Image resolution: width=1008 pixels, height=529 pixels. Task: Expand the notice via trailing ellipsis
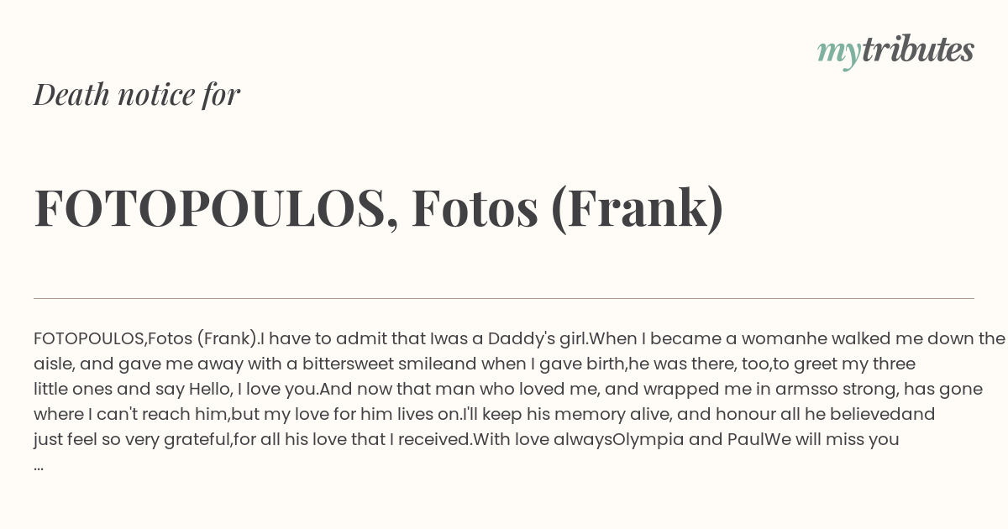[39, 464]
